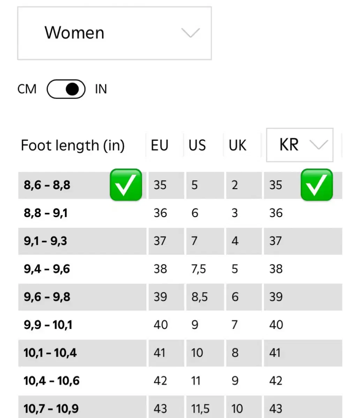Choose the 9,4 - 9,6 foot length row
343x418 pixels.
tap(47, 269)
